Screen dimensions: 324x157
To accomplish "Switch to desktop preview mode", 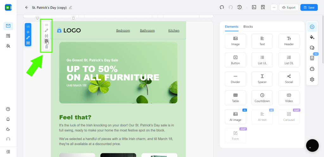I will [x=37, y=18].
